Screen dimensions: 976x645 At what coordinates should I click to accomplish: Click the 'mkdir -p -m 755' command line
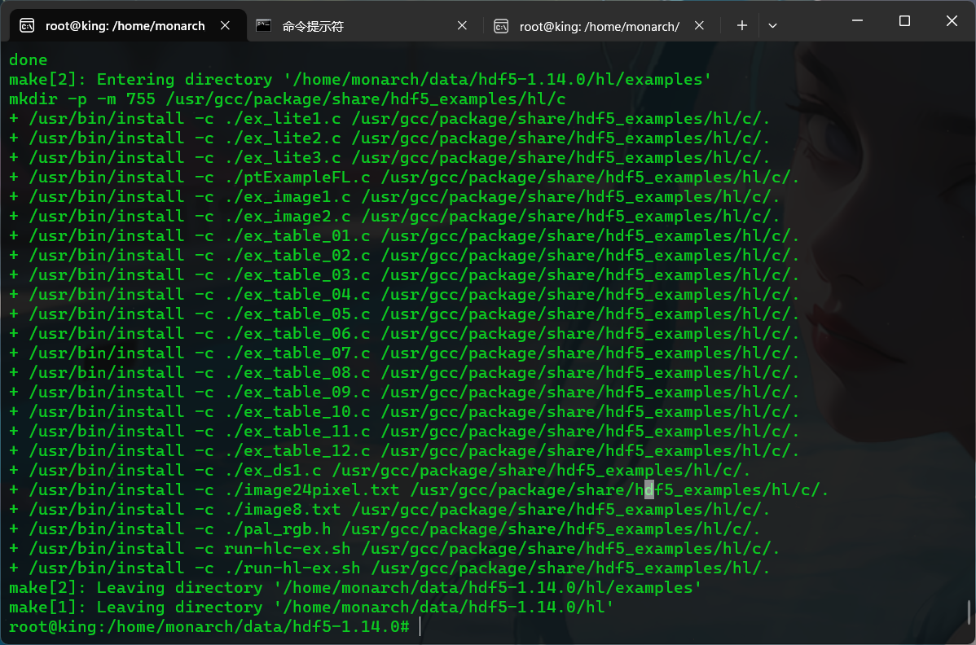287,99
